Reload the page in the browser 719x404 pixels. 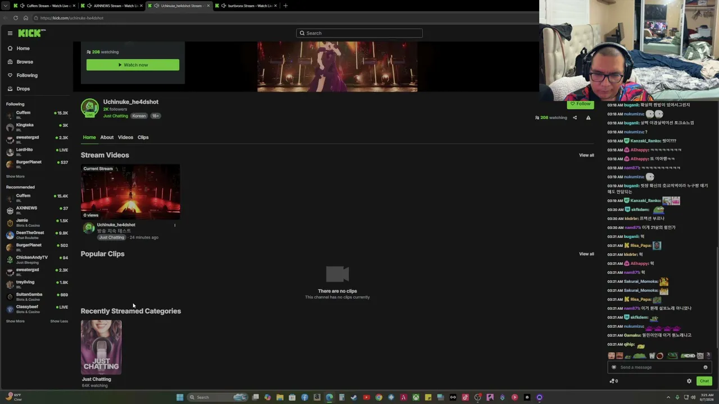(x=16, y=18)
